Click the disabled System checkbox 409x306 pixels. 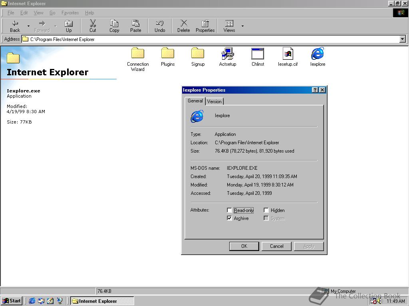tap(266, 218)
